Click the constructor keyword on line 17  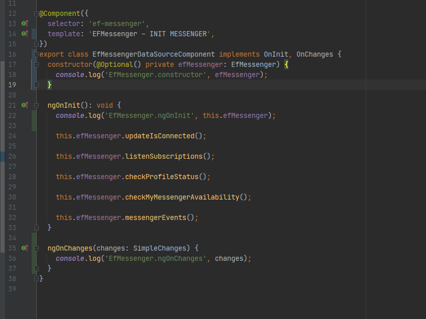click(x=70, y=64)
